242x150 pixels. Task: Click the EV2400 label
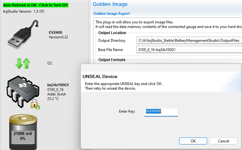[56, 32]
